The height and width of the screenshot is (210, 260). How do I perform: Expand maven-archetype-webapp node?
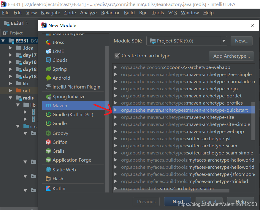pyautogui.click(x=115, y=131)
